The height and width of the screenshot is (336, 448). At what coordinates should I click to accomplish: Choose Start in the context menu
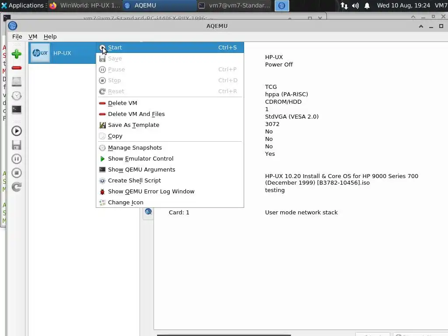pos(170,47)
